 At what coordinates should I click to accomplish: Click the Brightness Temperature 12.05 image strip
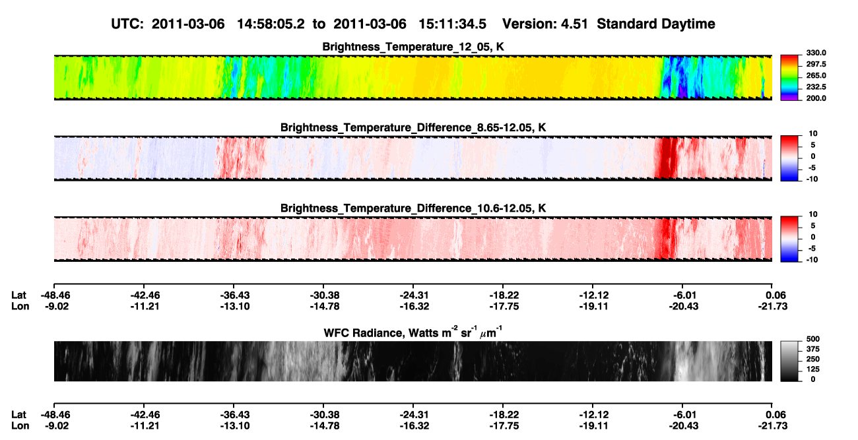[x=412, y=78]
